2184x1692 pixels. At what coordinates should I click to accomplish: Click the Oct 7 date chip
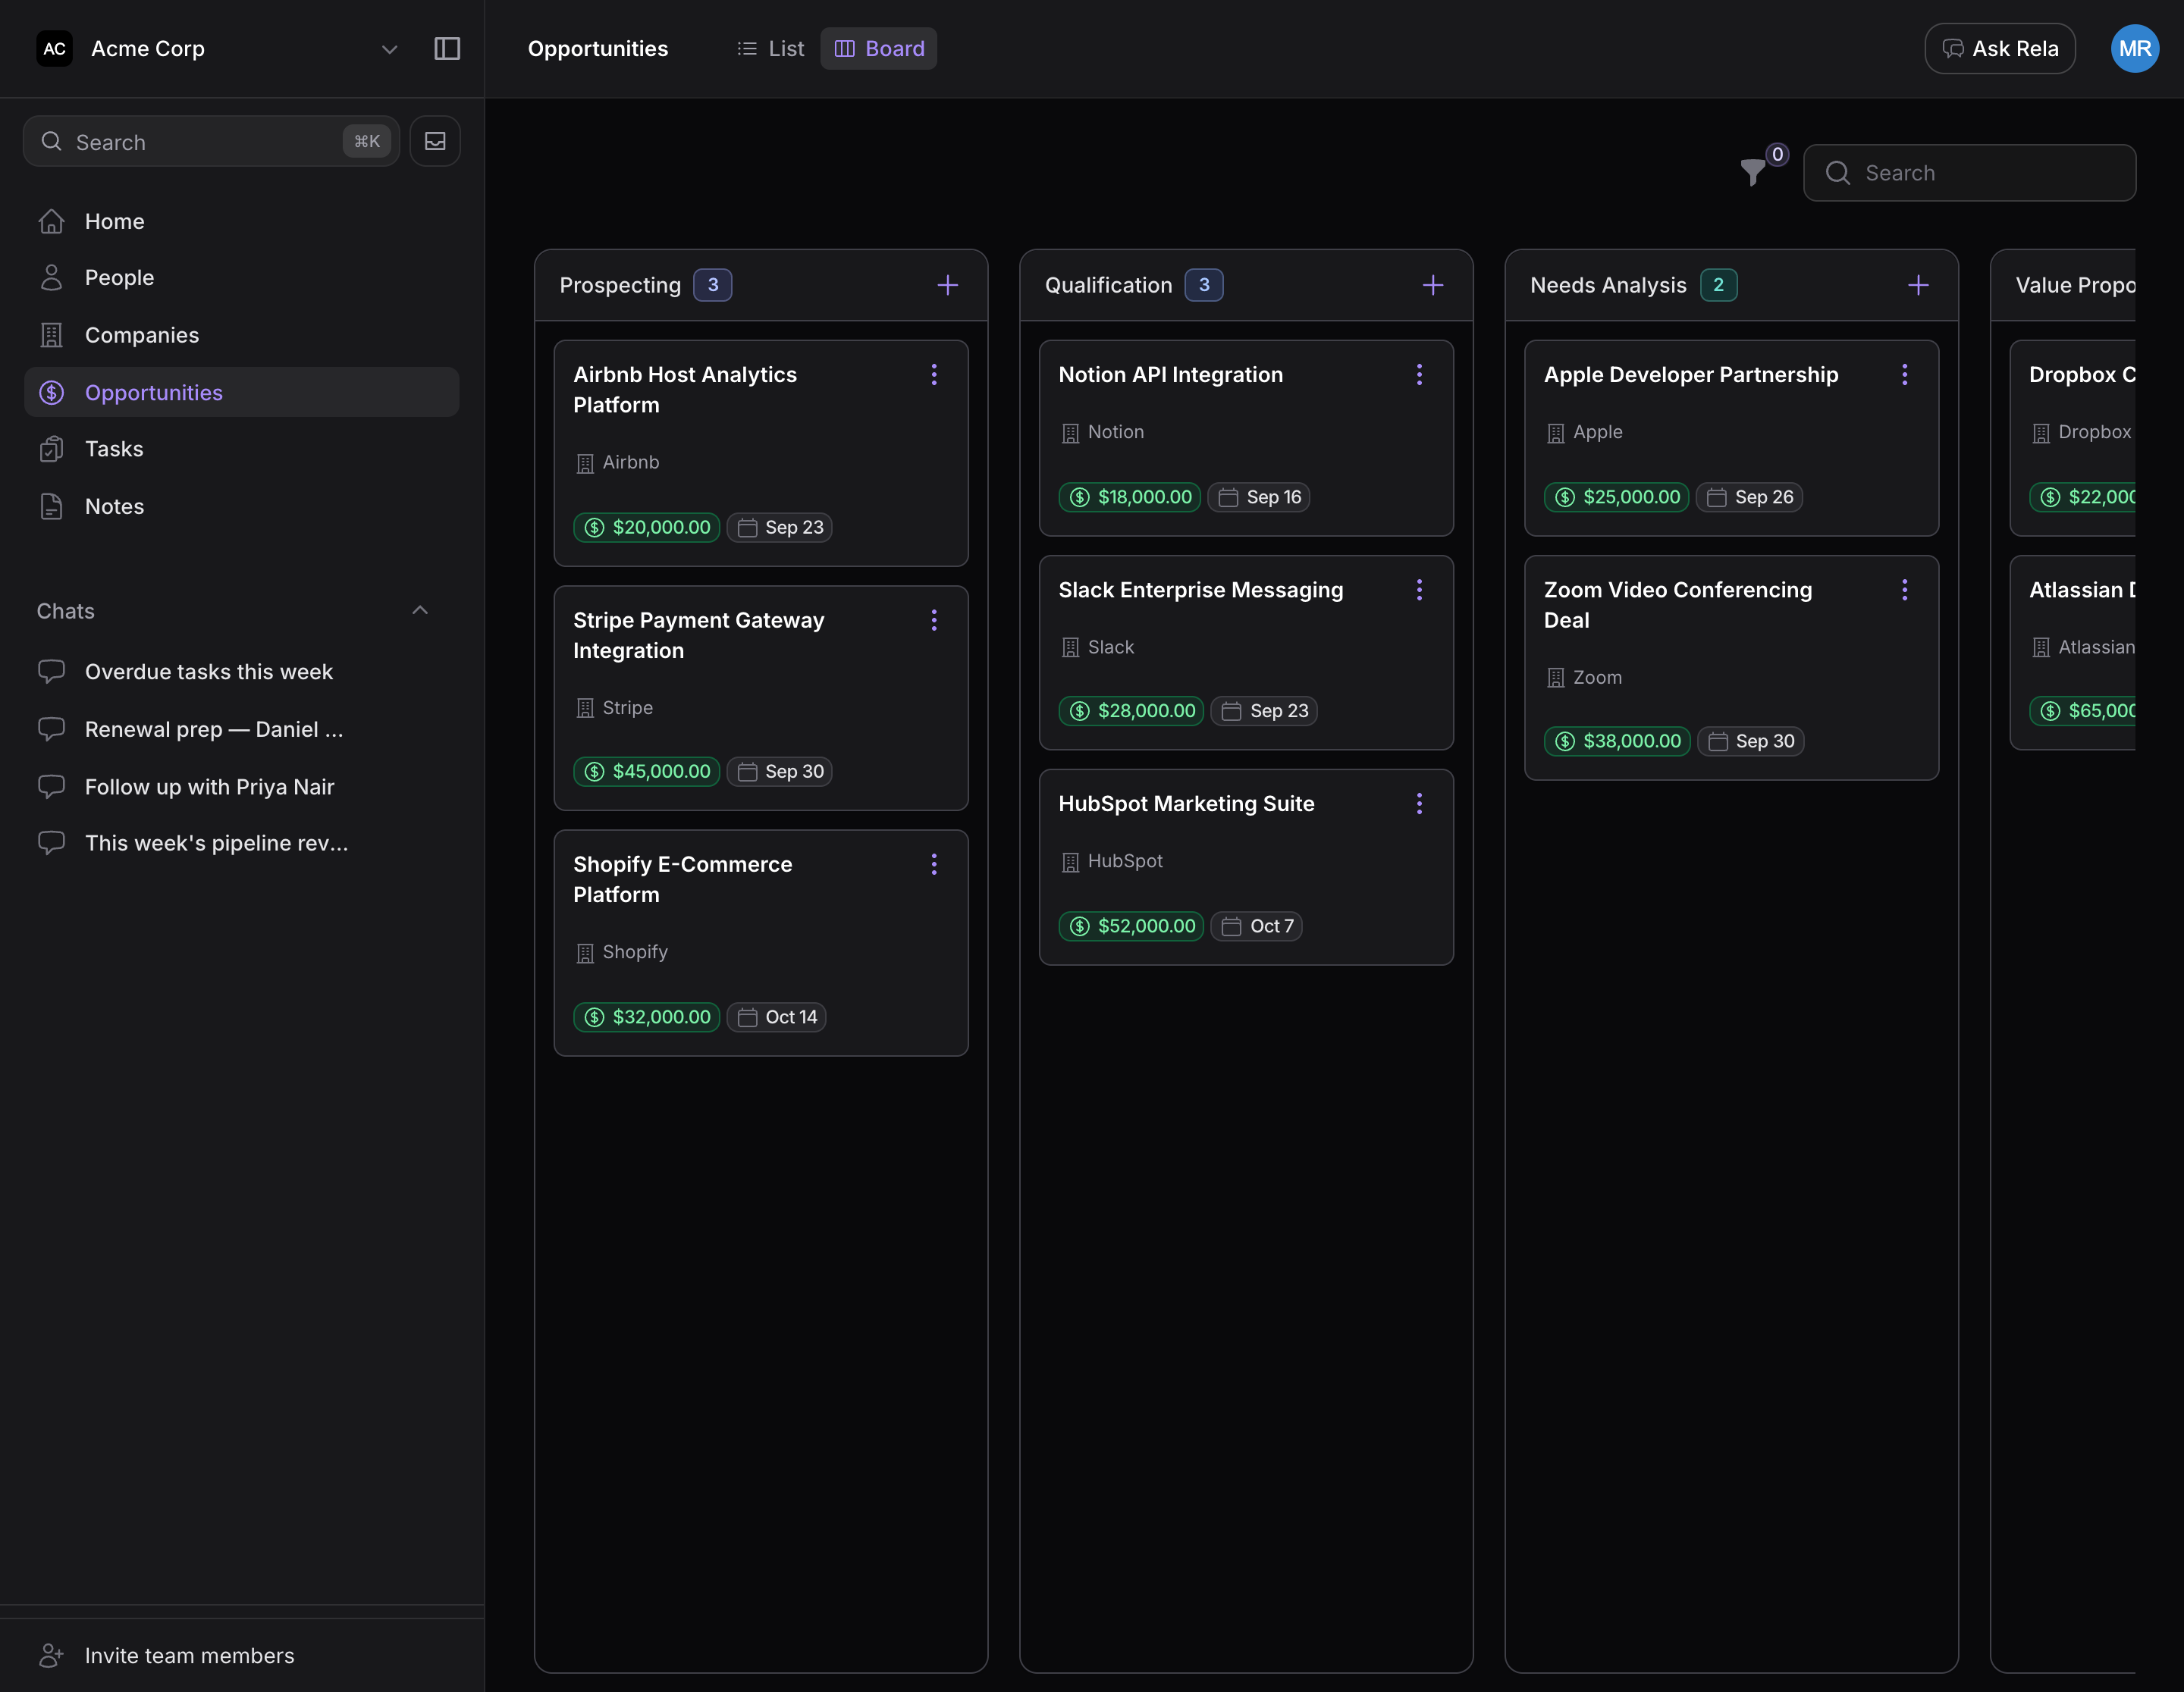(x=1256, y=926)
